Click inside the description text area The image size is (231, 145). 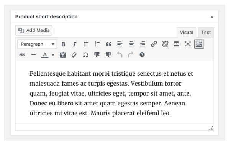[115, 92]
